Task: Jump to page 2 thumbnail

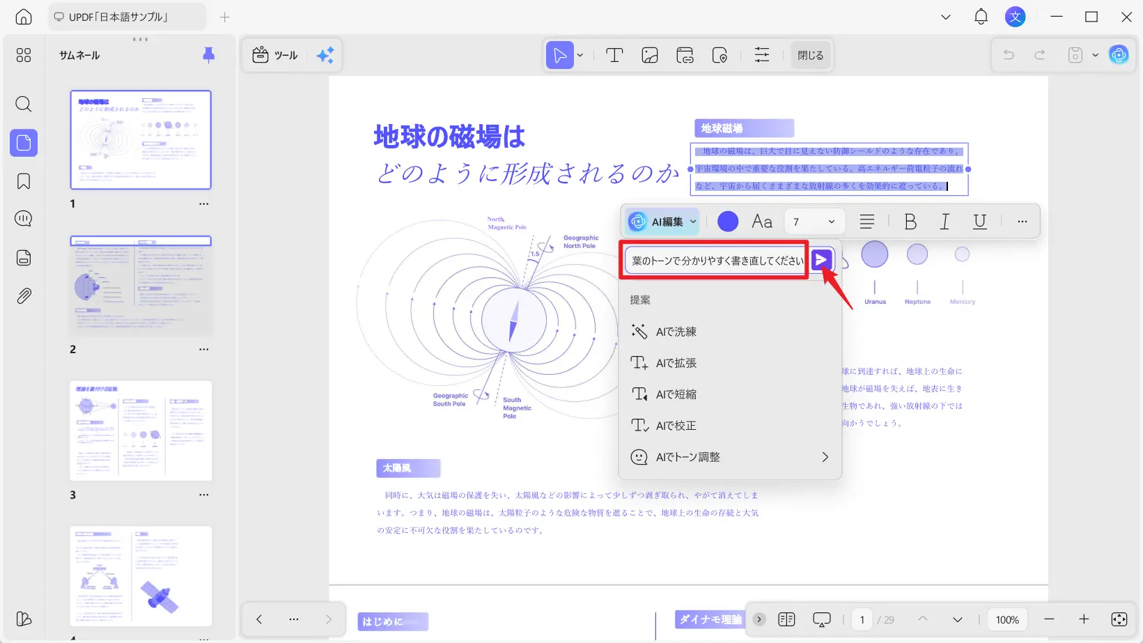Action: pos(141,286)
